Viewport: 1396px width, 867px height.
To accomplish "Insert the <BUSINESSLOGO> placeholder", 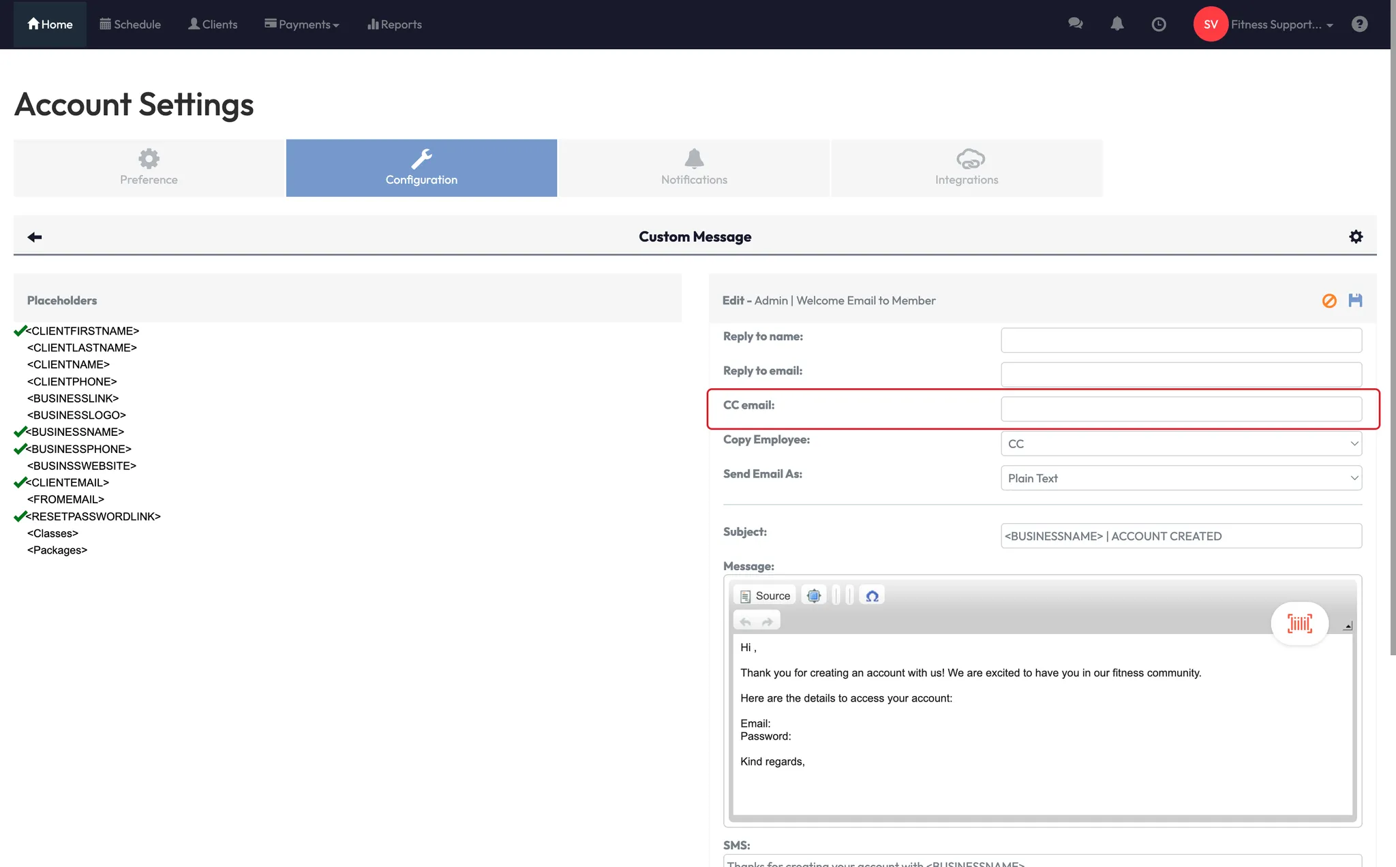I will coord(76,415).
